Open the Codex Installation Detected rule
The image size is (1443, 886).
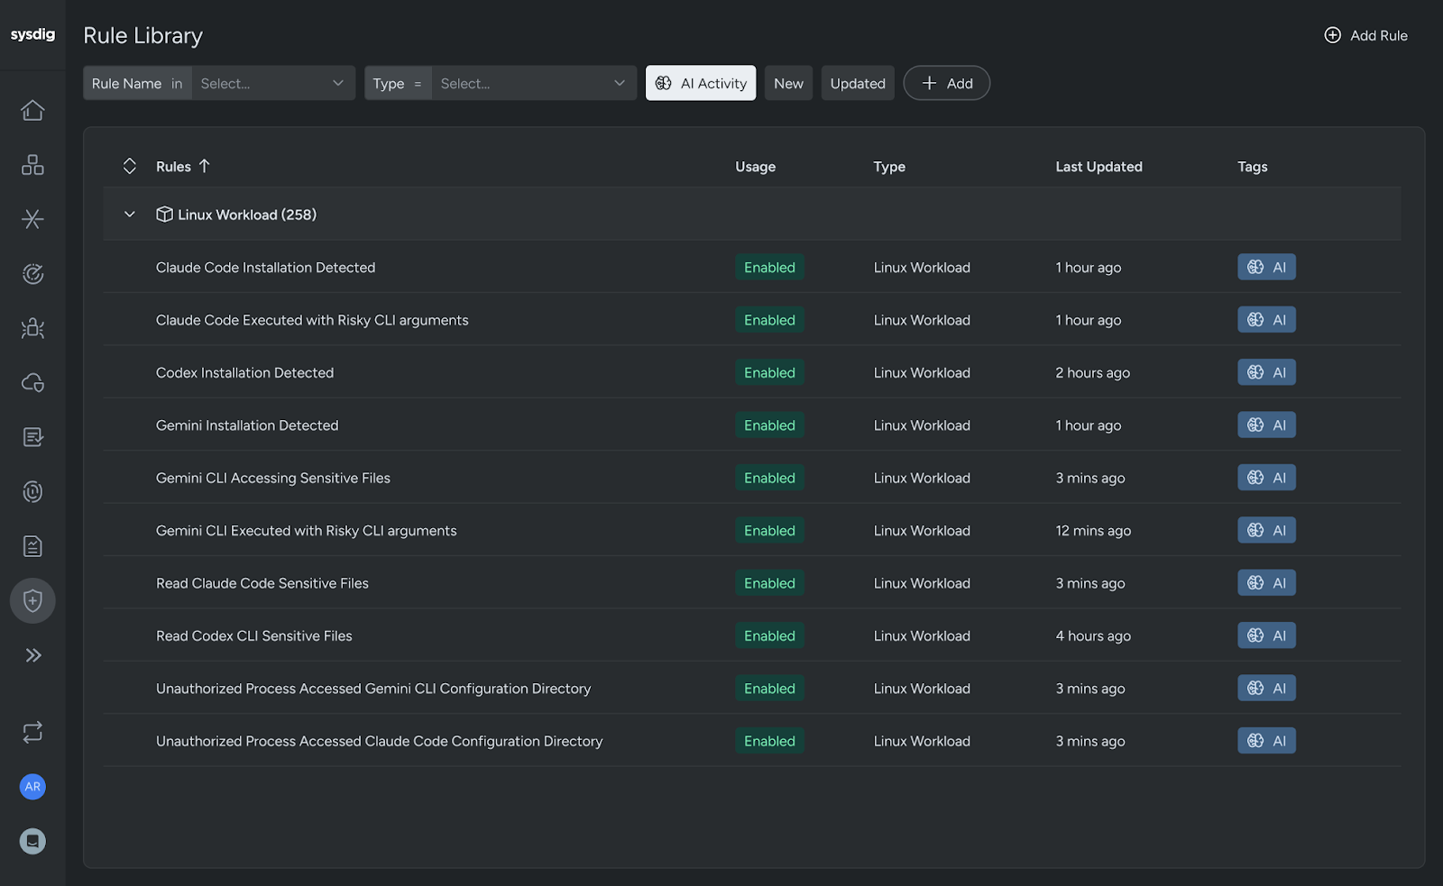coord(244,372)
